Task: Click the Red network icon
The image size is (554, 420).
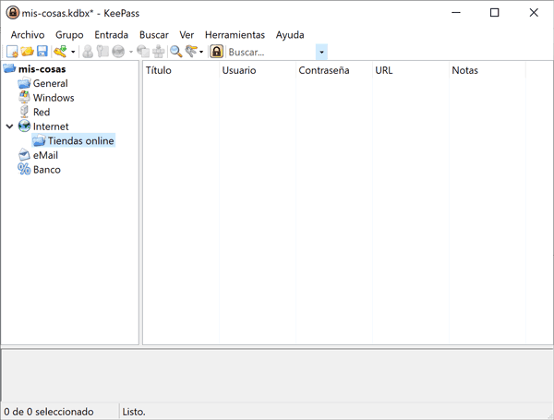Action: point(24,112)
